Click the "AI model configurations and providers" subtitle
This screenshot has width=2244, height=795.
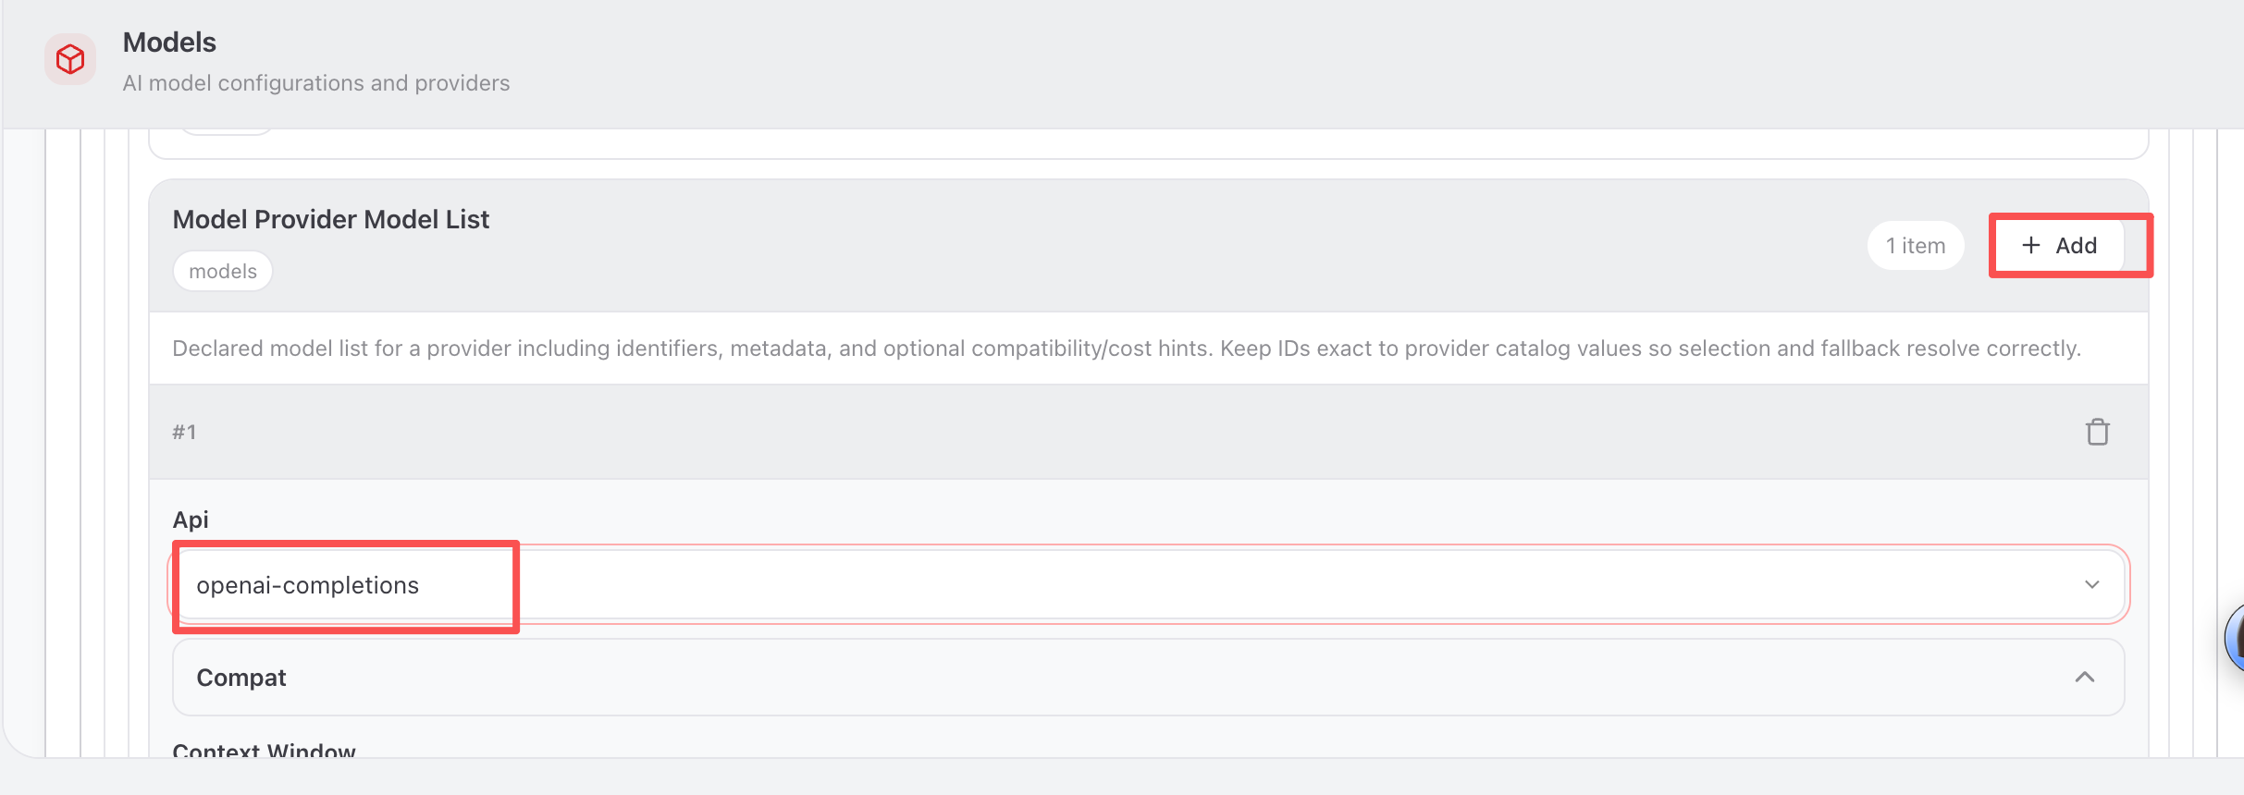[315, 83]
